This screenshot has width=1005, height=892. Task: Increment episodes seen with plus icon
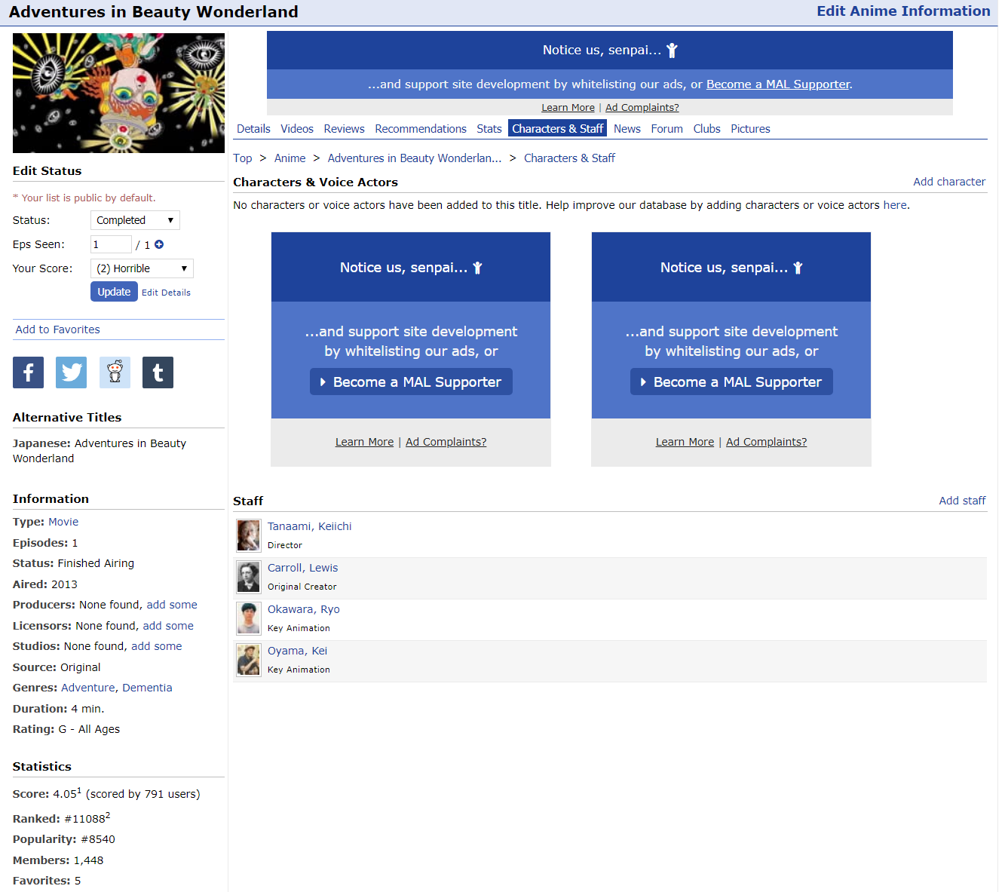pyautogui.click(x=159, y=244)
